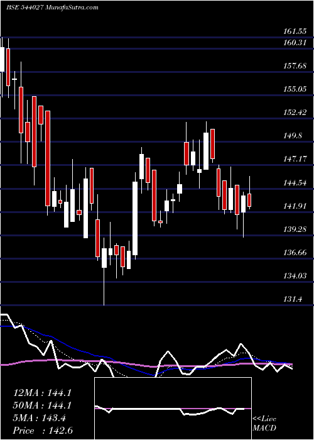Click inside the Live MACD inset chart
Screen dimensions: 314x440
point(173,409)
